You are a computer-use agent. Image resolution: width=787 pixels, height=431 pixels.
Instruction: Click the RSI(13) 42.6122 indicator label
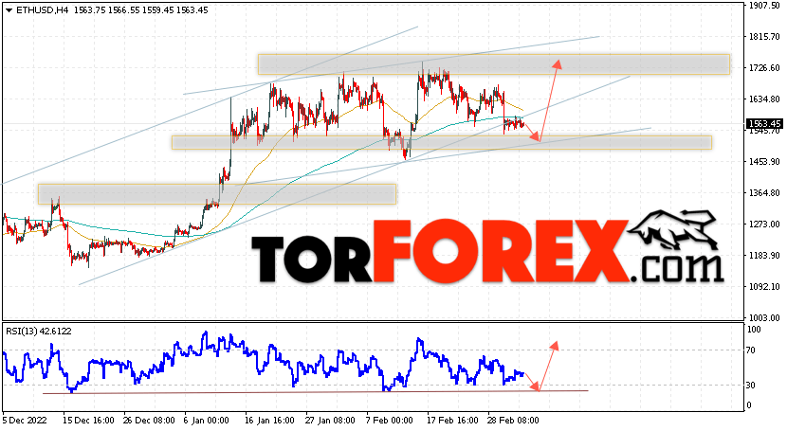point(39,332)
